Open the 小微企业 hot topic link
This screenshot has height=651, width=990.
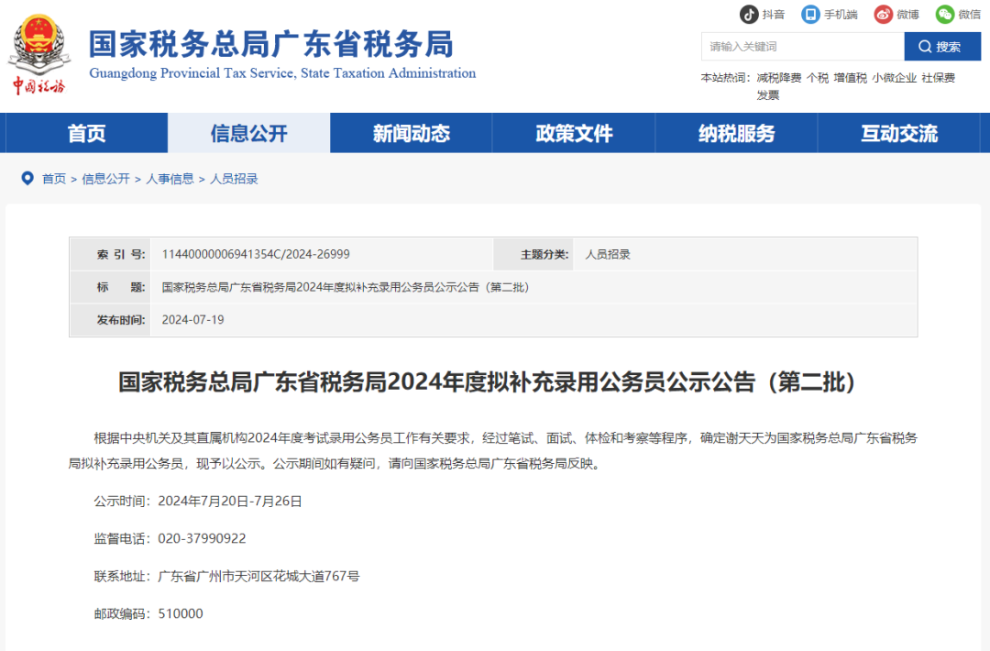point(893,77)
